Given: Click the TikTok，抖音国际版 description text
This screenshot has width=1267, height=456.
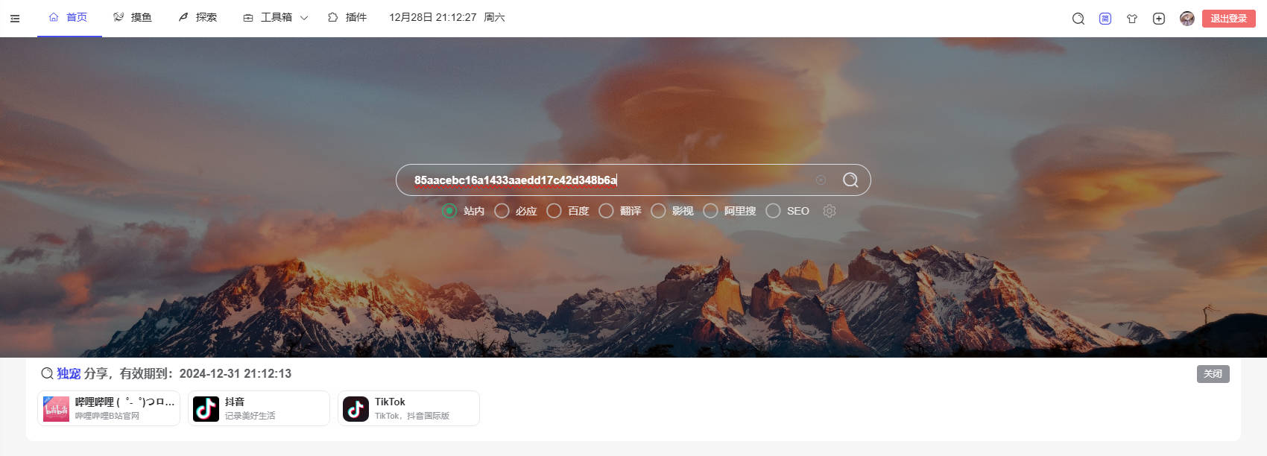Looking at the screenshot, I should [x=412, y=416].
